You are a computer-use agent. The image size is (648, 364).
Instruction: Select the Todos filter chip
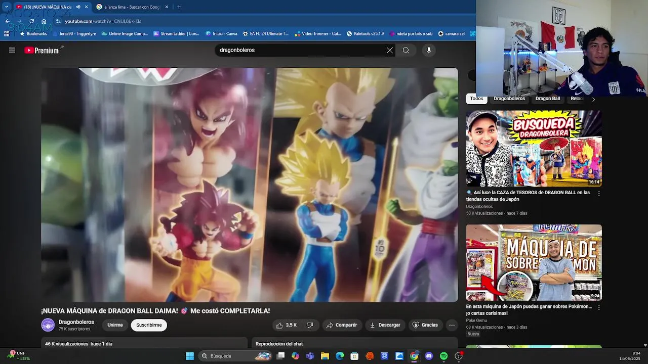click(x=476, y=99)
